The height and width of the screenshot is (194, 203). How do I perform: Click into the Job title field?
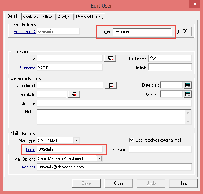pyautogui.click(x=114, y=103)
